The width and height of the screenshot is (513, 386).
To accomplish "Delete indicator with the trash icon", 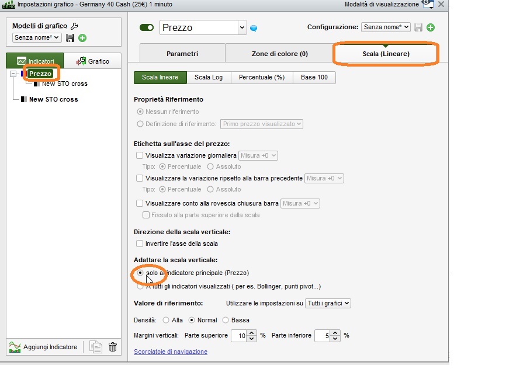I will (113, 347).
